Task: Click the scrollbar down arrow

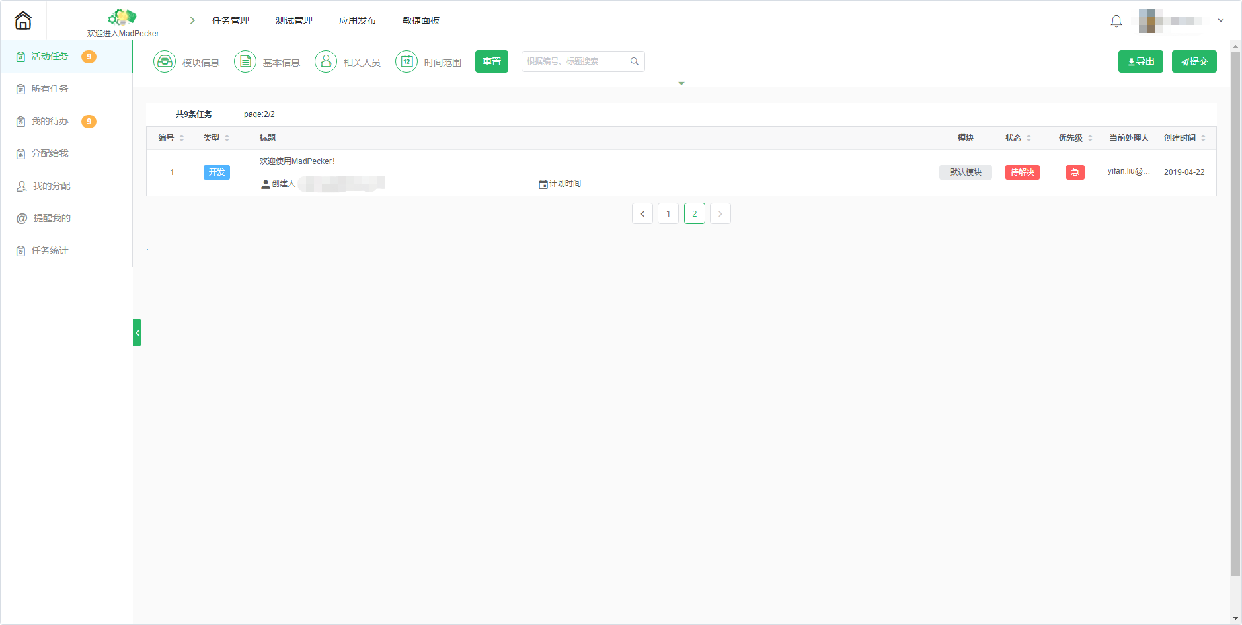Action: (x=1235, y=619)
